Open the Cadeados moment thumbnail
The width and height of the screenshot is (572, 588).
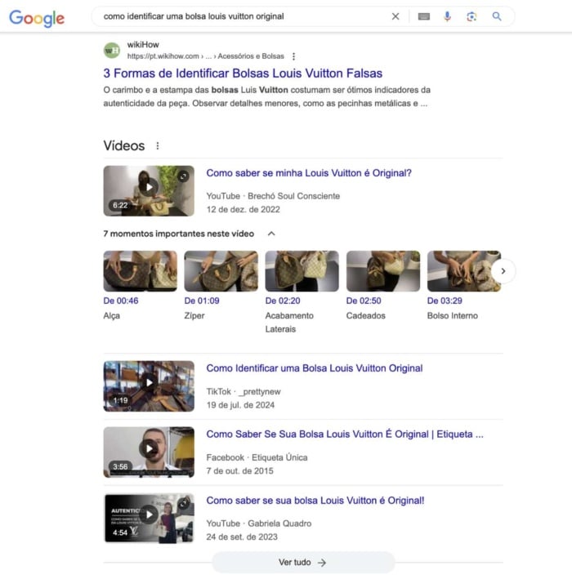[383, 271]
